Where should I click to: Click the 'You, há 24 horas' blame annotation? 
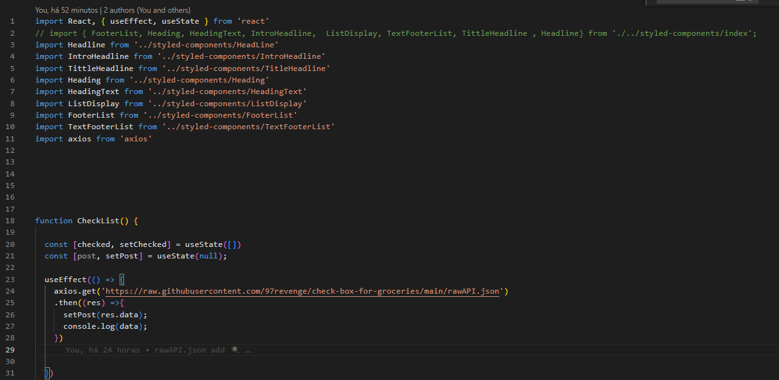tap(102, 350)
